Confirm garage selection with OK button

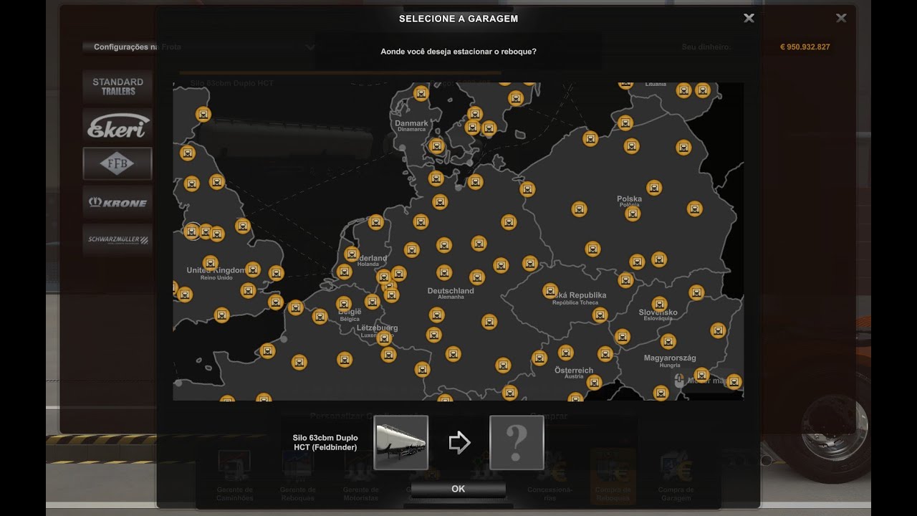point(458,489)
